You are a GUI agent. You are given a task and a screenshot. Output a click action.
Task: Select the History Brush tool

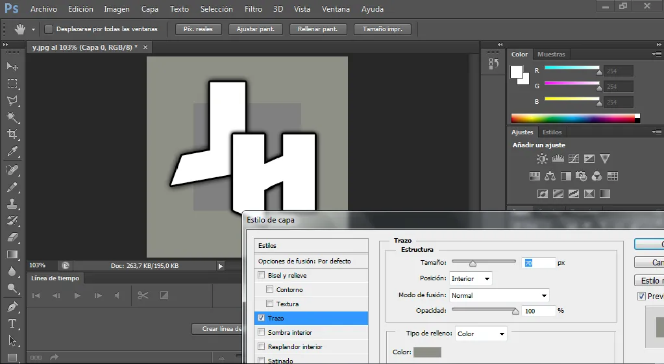pos(12,220)
